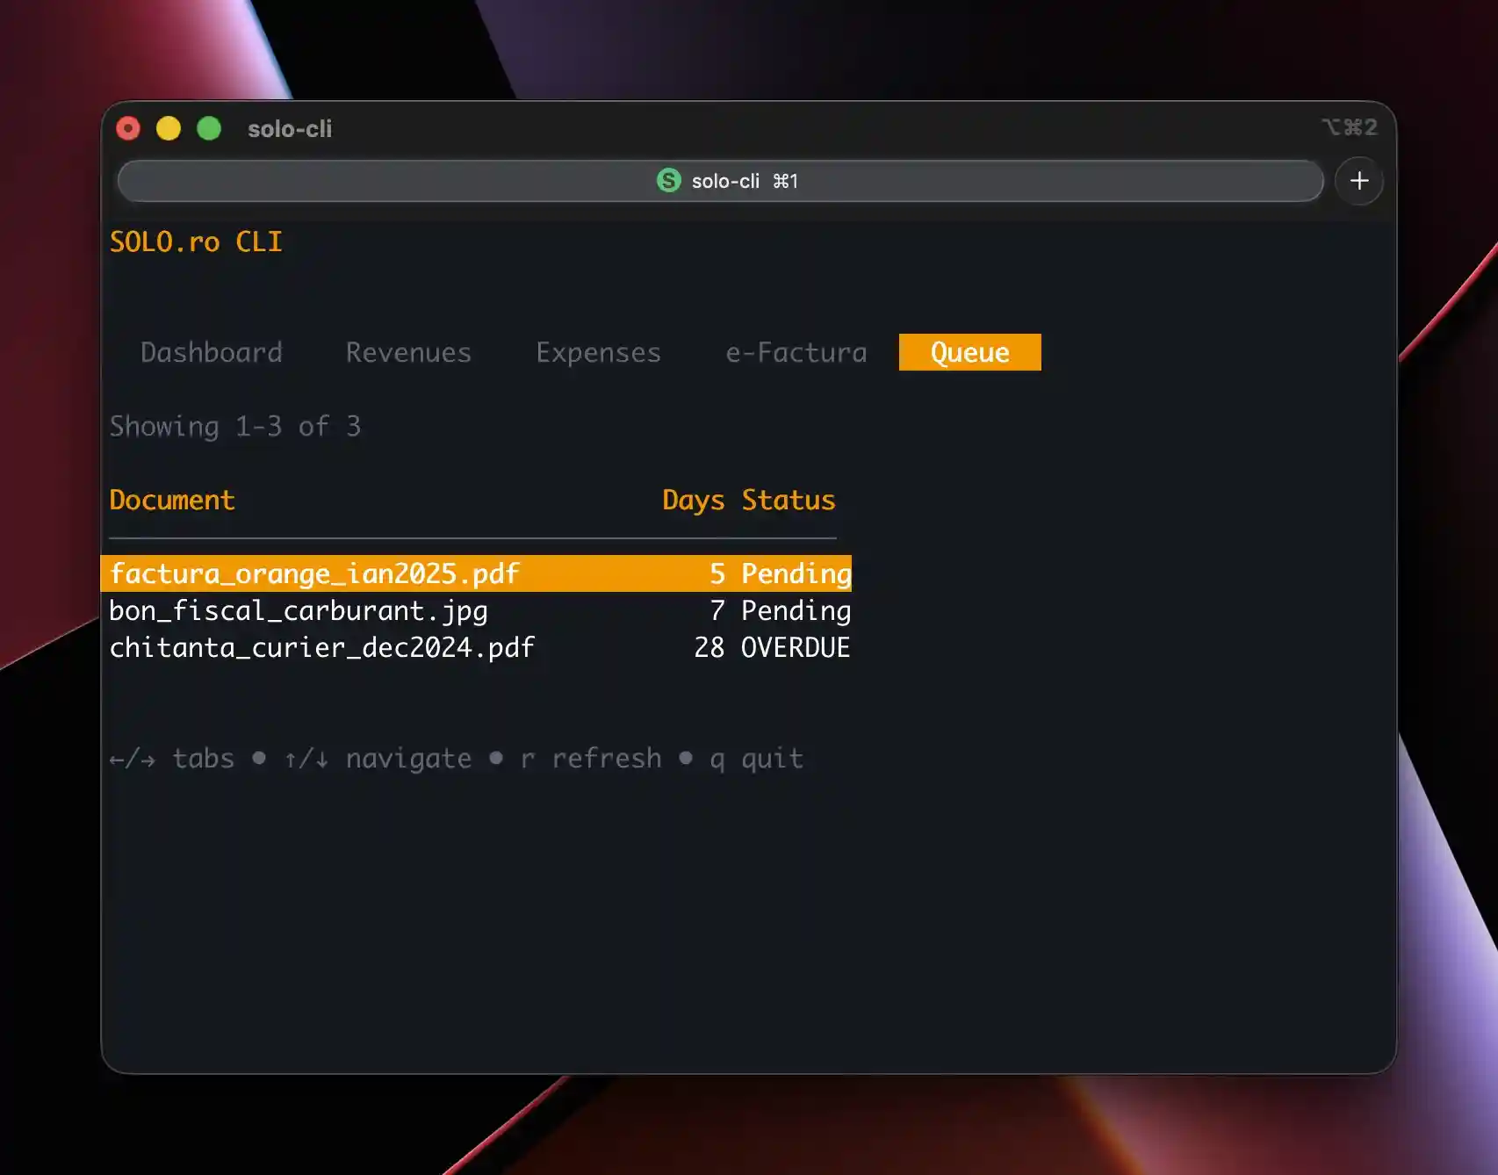
Task: Click the Days column header
Action: coord(693,500)
